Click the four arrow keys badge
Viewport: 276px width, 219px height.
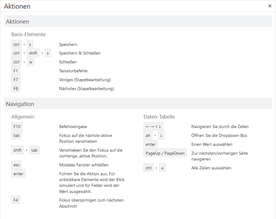[x=154, y=126]
